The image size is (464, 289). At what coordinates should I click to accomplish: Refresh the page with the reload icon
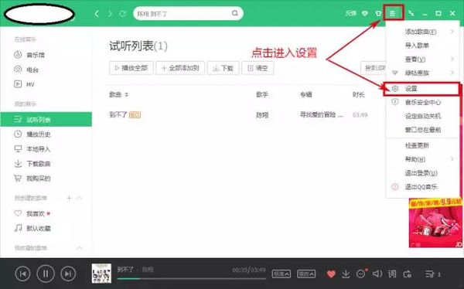122,14
